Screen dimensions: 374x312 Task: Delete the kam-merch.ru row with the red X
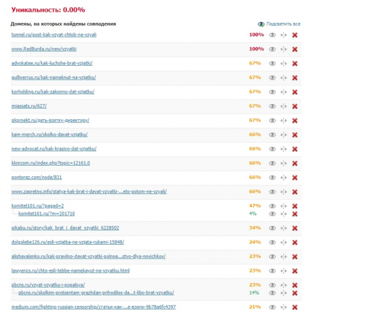pos(295,135)
